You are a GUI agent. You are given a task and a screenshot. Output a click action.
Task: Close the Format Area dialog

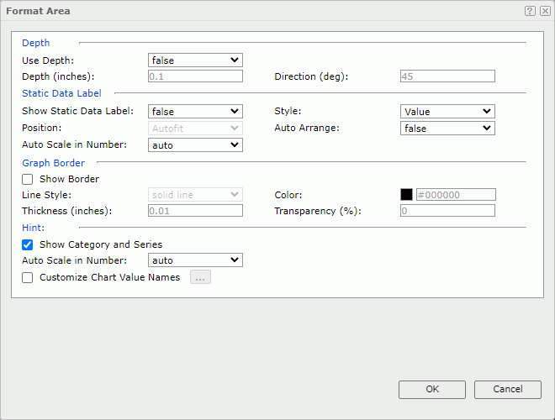[545, 11]
